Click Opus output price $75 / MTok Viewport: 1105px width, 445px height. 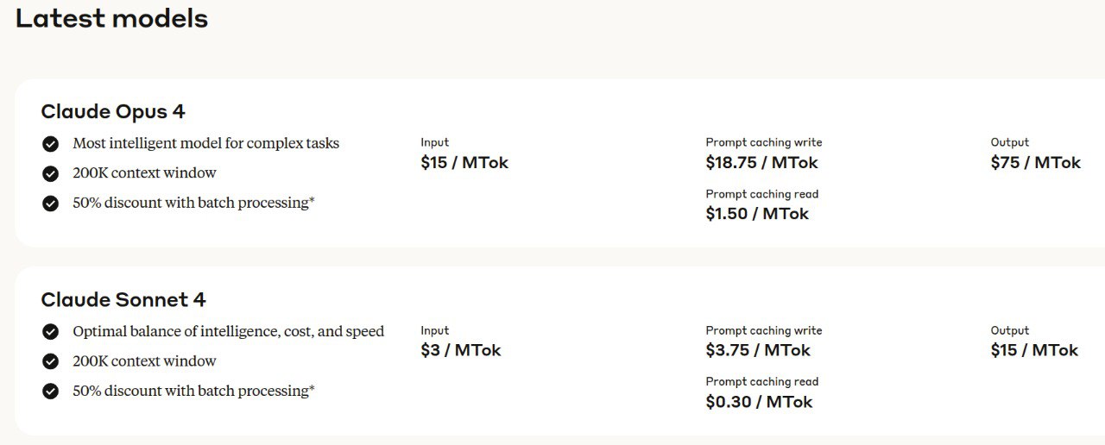pos(1035,162)
